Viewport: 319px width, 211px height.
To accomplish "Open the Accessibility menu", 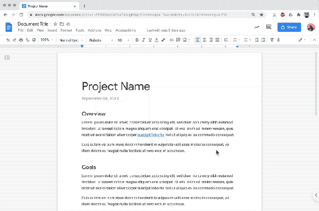I will tap(126, 30).
